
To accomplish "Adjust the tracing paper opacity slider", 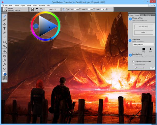I will click(x=143, y=68).
